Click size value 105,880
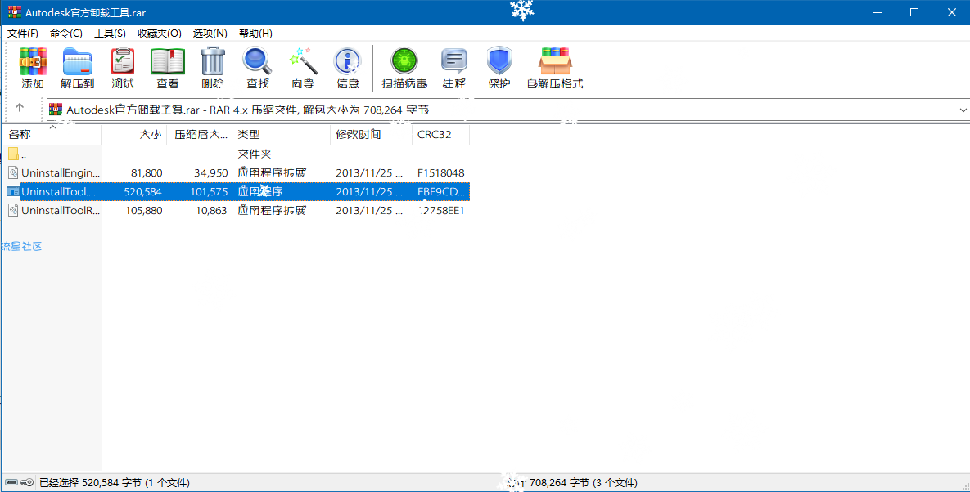This screenshot has height=492, width=970. click(143, 211)
